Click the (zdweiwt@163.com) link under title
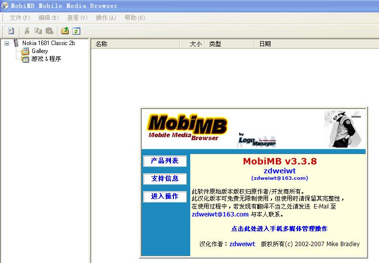The height and width of the screenshot is (263, 379). (x=279, y=178)
